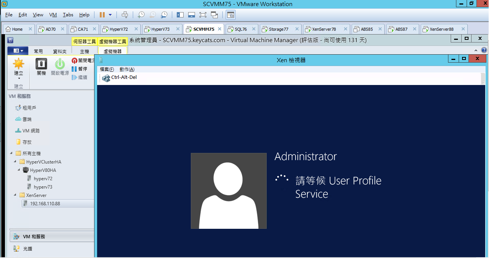
Task: Switch to VMware Unity mode icon
Action: point(214,15)
